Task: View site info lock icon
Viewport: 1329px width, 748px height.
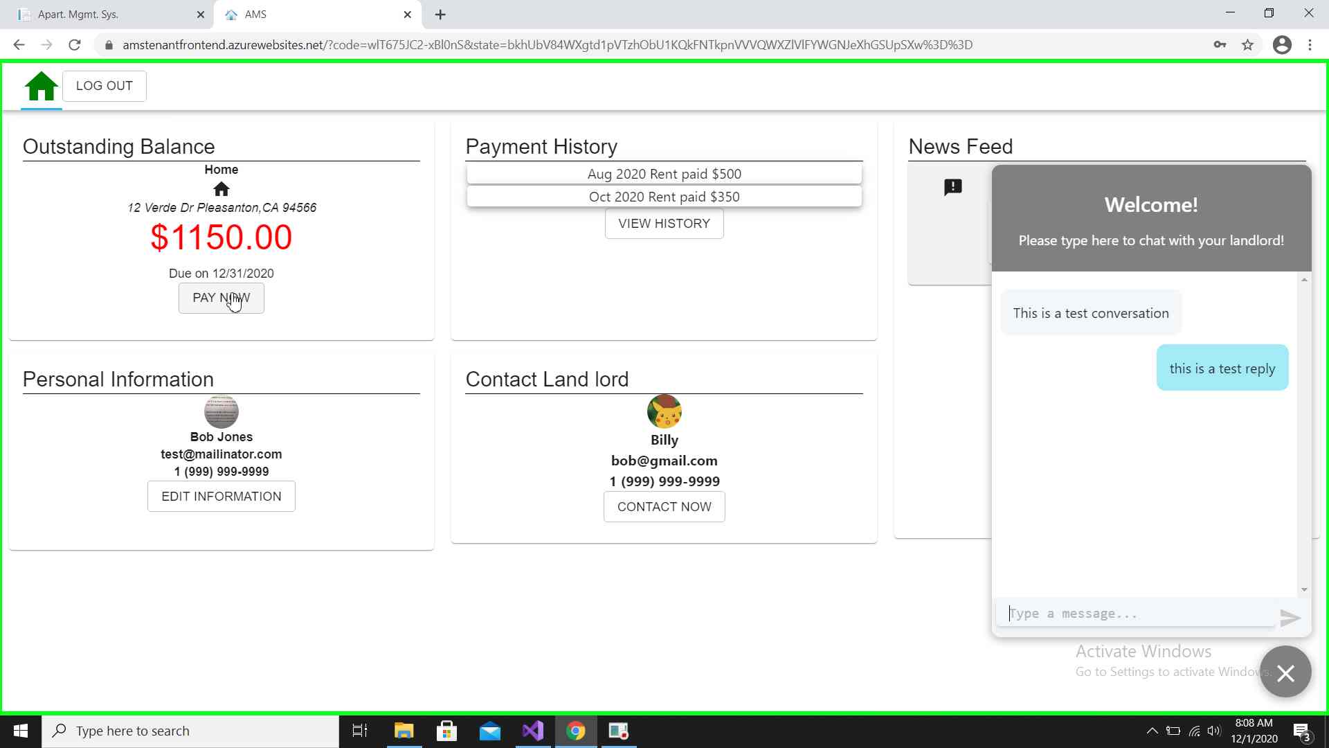Action: [109, 45]
